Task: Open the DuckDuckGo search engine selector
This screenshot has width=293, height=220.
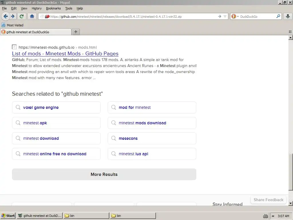Action: pos(235,16)
